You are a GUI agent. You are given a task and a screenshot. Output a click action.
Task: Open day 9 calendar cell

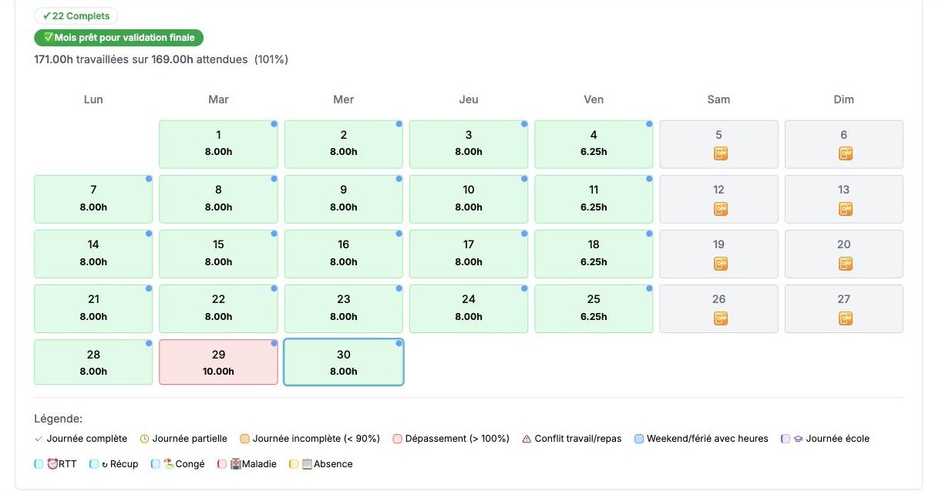[x=344, y=199]
